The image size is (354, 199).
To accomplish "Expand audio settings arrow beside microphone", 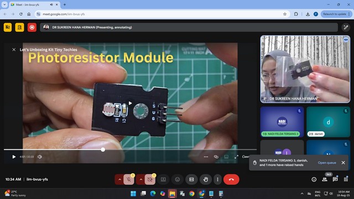I will [119, 180].
